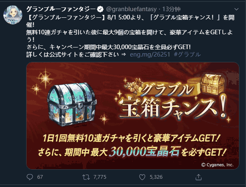Image resolution: width=246 pixels, height=187 pixels.
Task: Click the 宝箱チャンス! banner title text
Action: pyautogui.click(x=173, y=108)
